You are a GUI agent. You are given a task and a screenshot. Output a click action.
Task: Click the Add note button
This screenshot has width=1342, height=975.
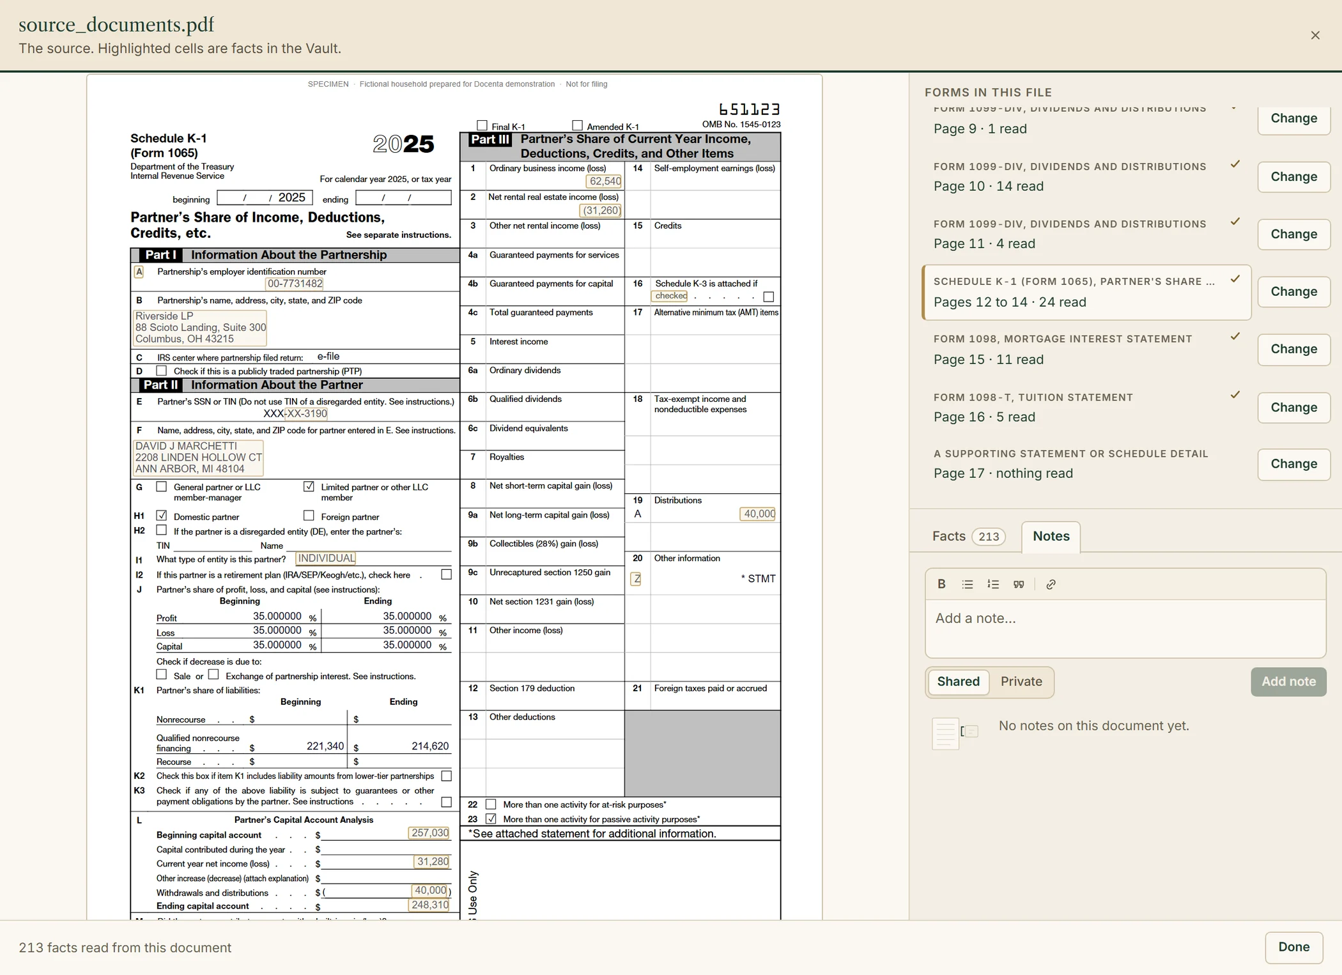click(x=1288, y=682)
